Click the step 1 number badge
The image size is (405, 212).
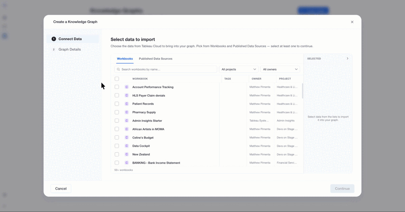click(x=54, y=39)
